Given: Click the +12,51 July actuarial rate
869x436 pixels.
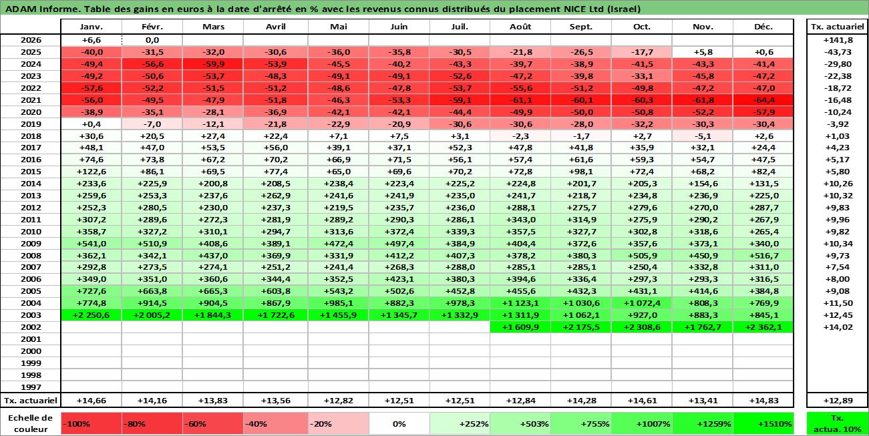Looking at the screenshot, I should 460,401.
